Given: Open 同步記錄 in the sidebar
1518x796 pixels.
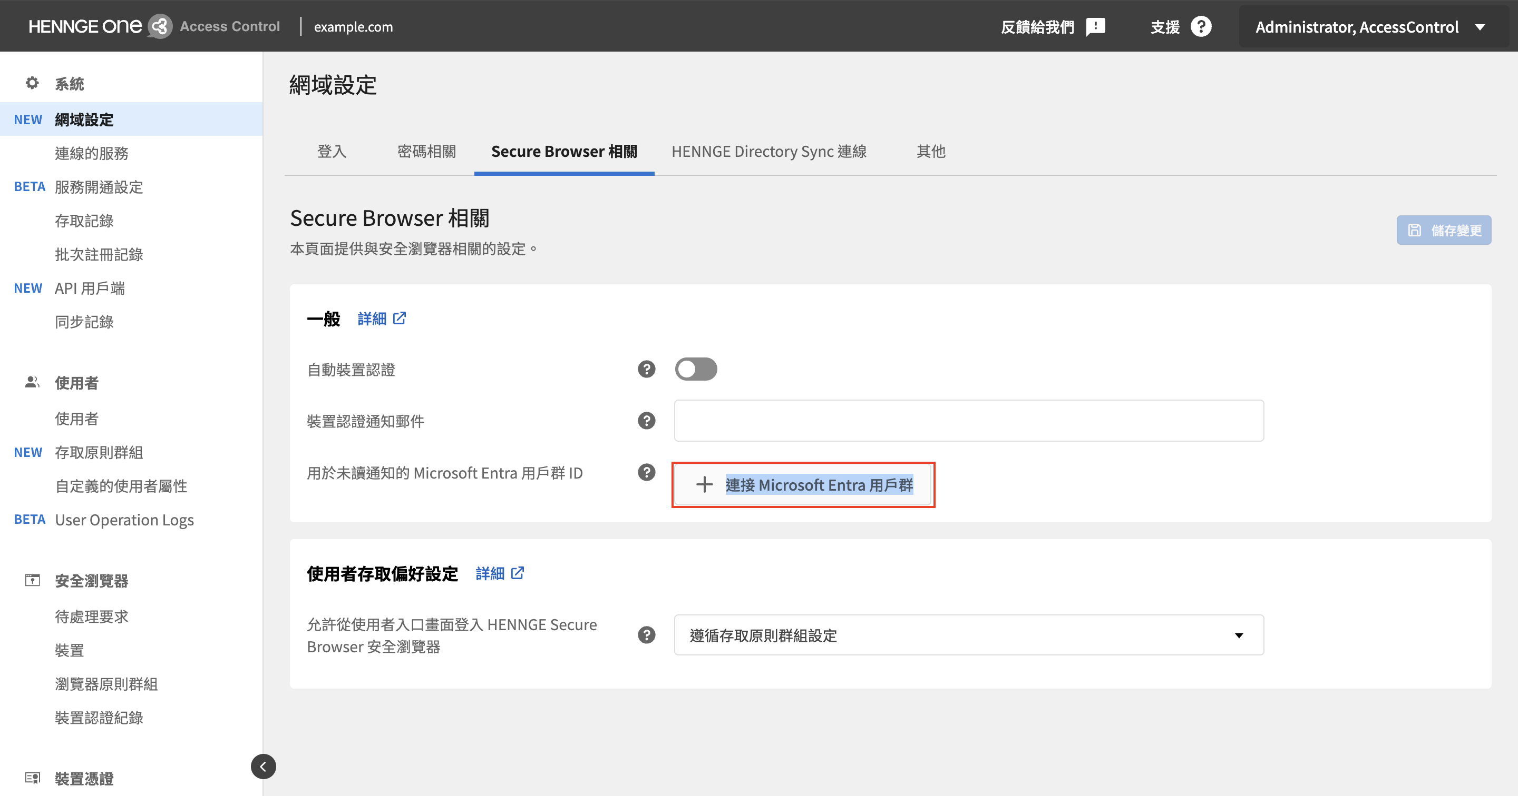Looking at the screenshot, I should tap(84, 322).
